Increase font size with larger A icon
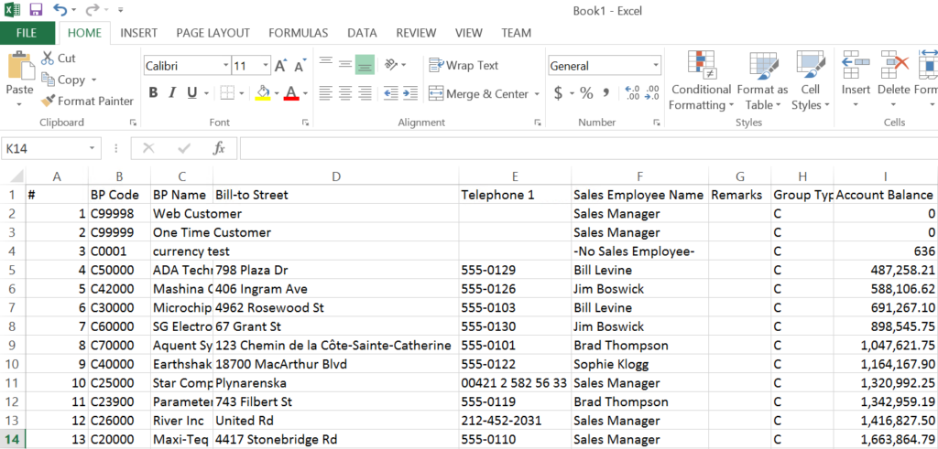Image resolution: width=938 pixels, height=449 pixels. tap(280, 66)
